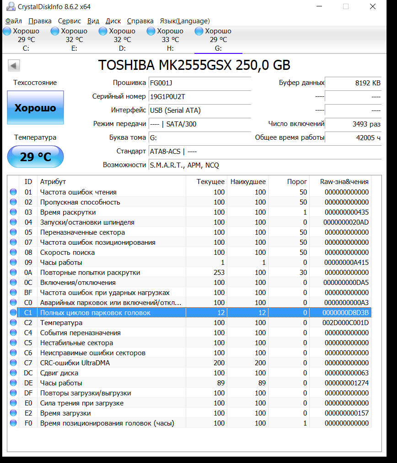Image resolution: width=397 pixels, height=463 pixels.
Task: Open the Справка menu
Action: [x=140, y=21]
